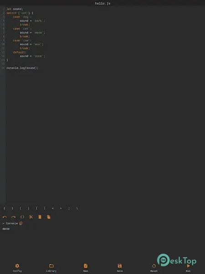
Task: Insert the less-than symbol
Action: coord(53,208)
